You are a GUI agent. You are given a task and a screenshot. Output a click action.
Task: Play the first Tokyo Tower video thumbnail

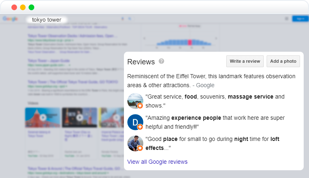[x=43, y=118]
